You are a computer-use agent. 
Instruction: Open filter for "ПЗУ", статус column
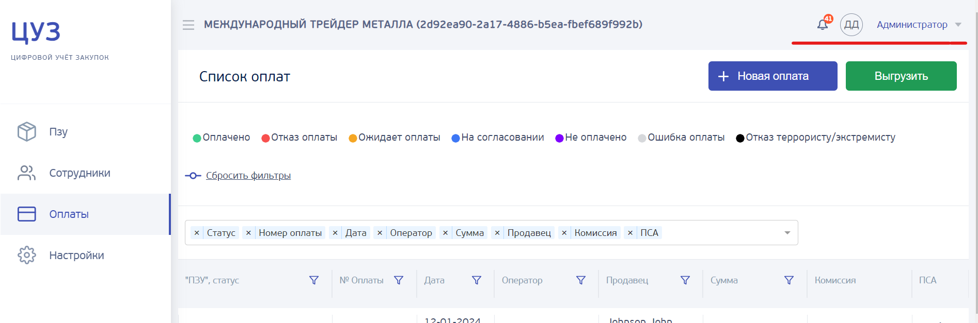click(314, 280)
